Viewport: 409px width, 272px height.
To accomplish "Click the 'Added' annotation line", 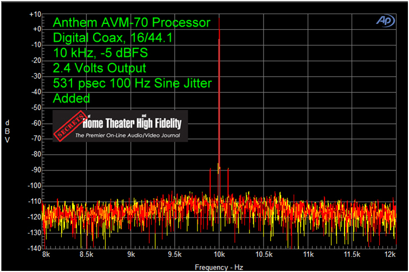I will point(72,98).
